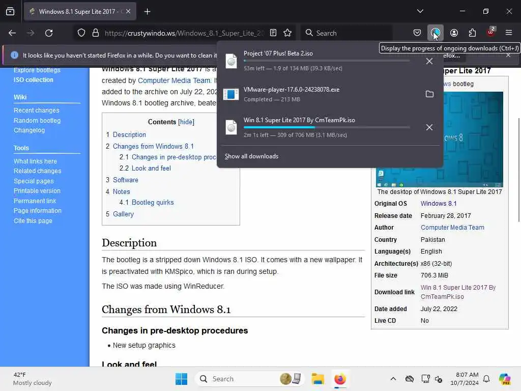Screen dimensions: 521x391
Task: Click Firefox icon in taskbar
Action: click(x=340, y=379)
